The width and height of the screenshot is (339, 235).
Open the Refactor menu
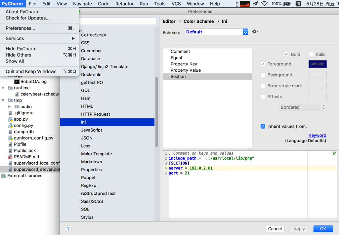coord(125,4)
